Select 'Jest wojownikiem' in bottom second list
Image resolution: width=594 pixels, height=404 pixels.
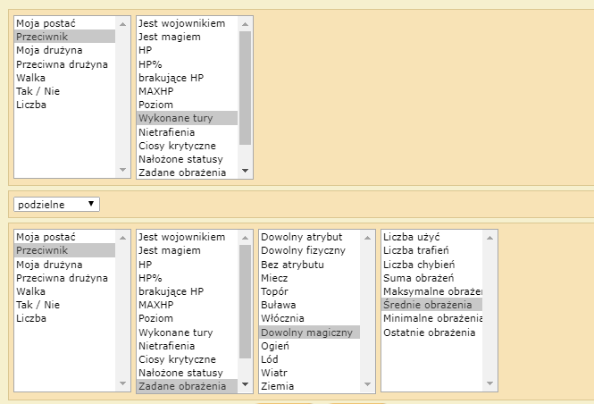(x=188, y=237)
